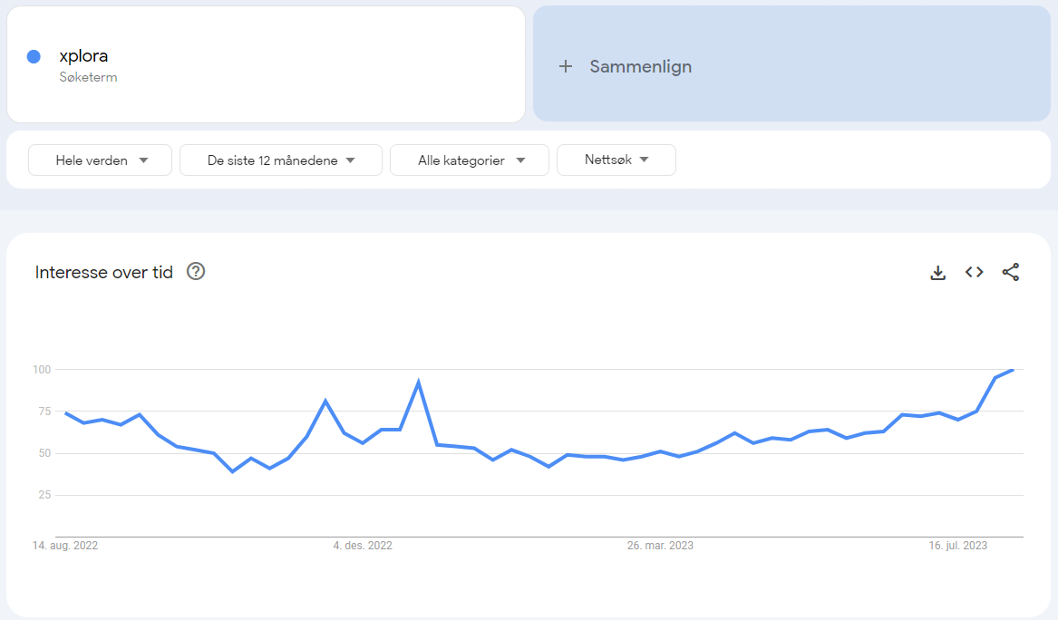Click the 100 y-axis label
The width and height of the screenshot is (1058, 620).
pos(42,369)
